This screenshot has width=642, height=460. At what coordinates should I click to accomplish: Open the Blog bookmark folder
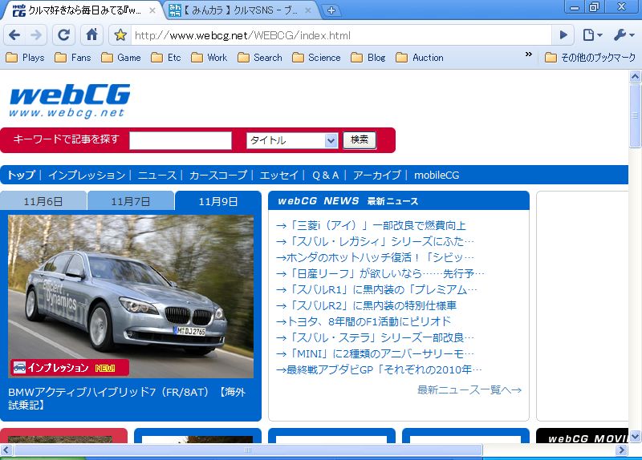pos(368,58)
